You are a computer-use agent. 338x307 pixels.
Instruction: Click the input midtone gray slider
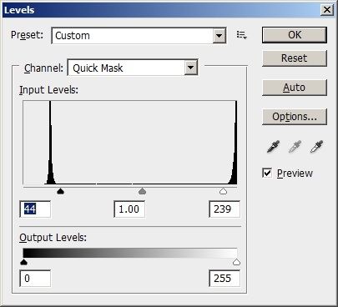(142, 191)
